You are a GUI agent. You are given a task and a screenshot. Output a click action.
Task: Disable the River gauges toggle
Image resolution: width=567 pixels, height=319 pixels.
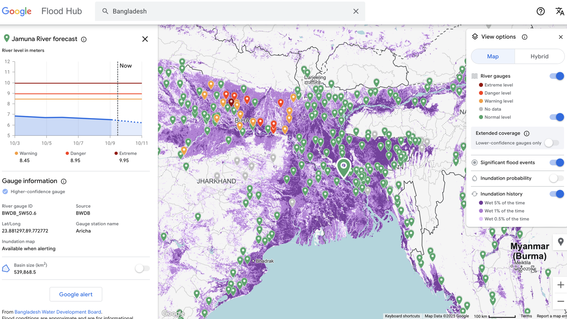tap(556, 76)
